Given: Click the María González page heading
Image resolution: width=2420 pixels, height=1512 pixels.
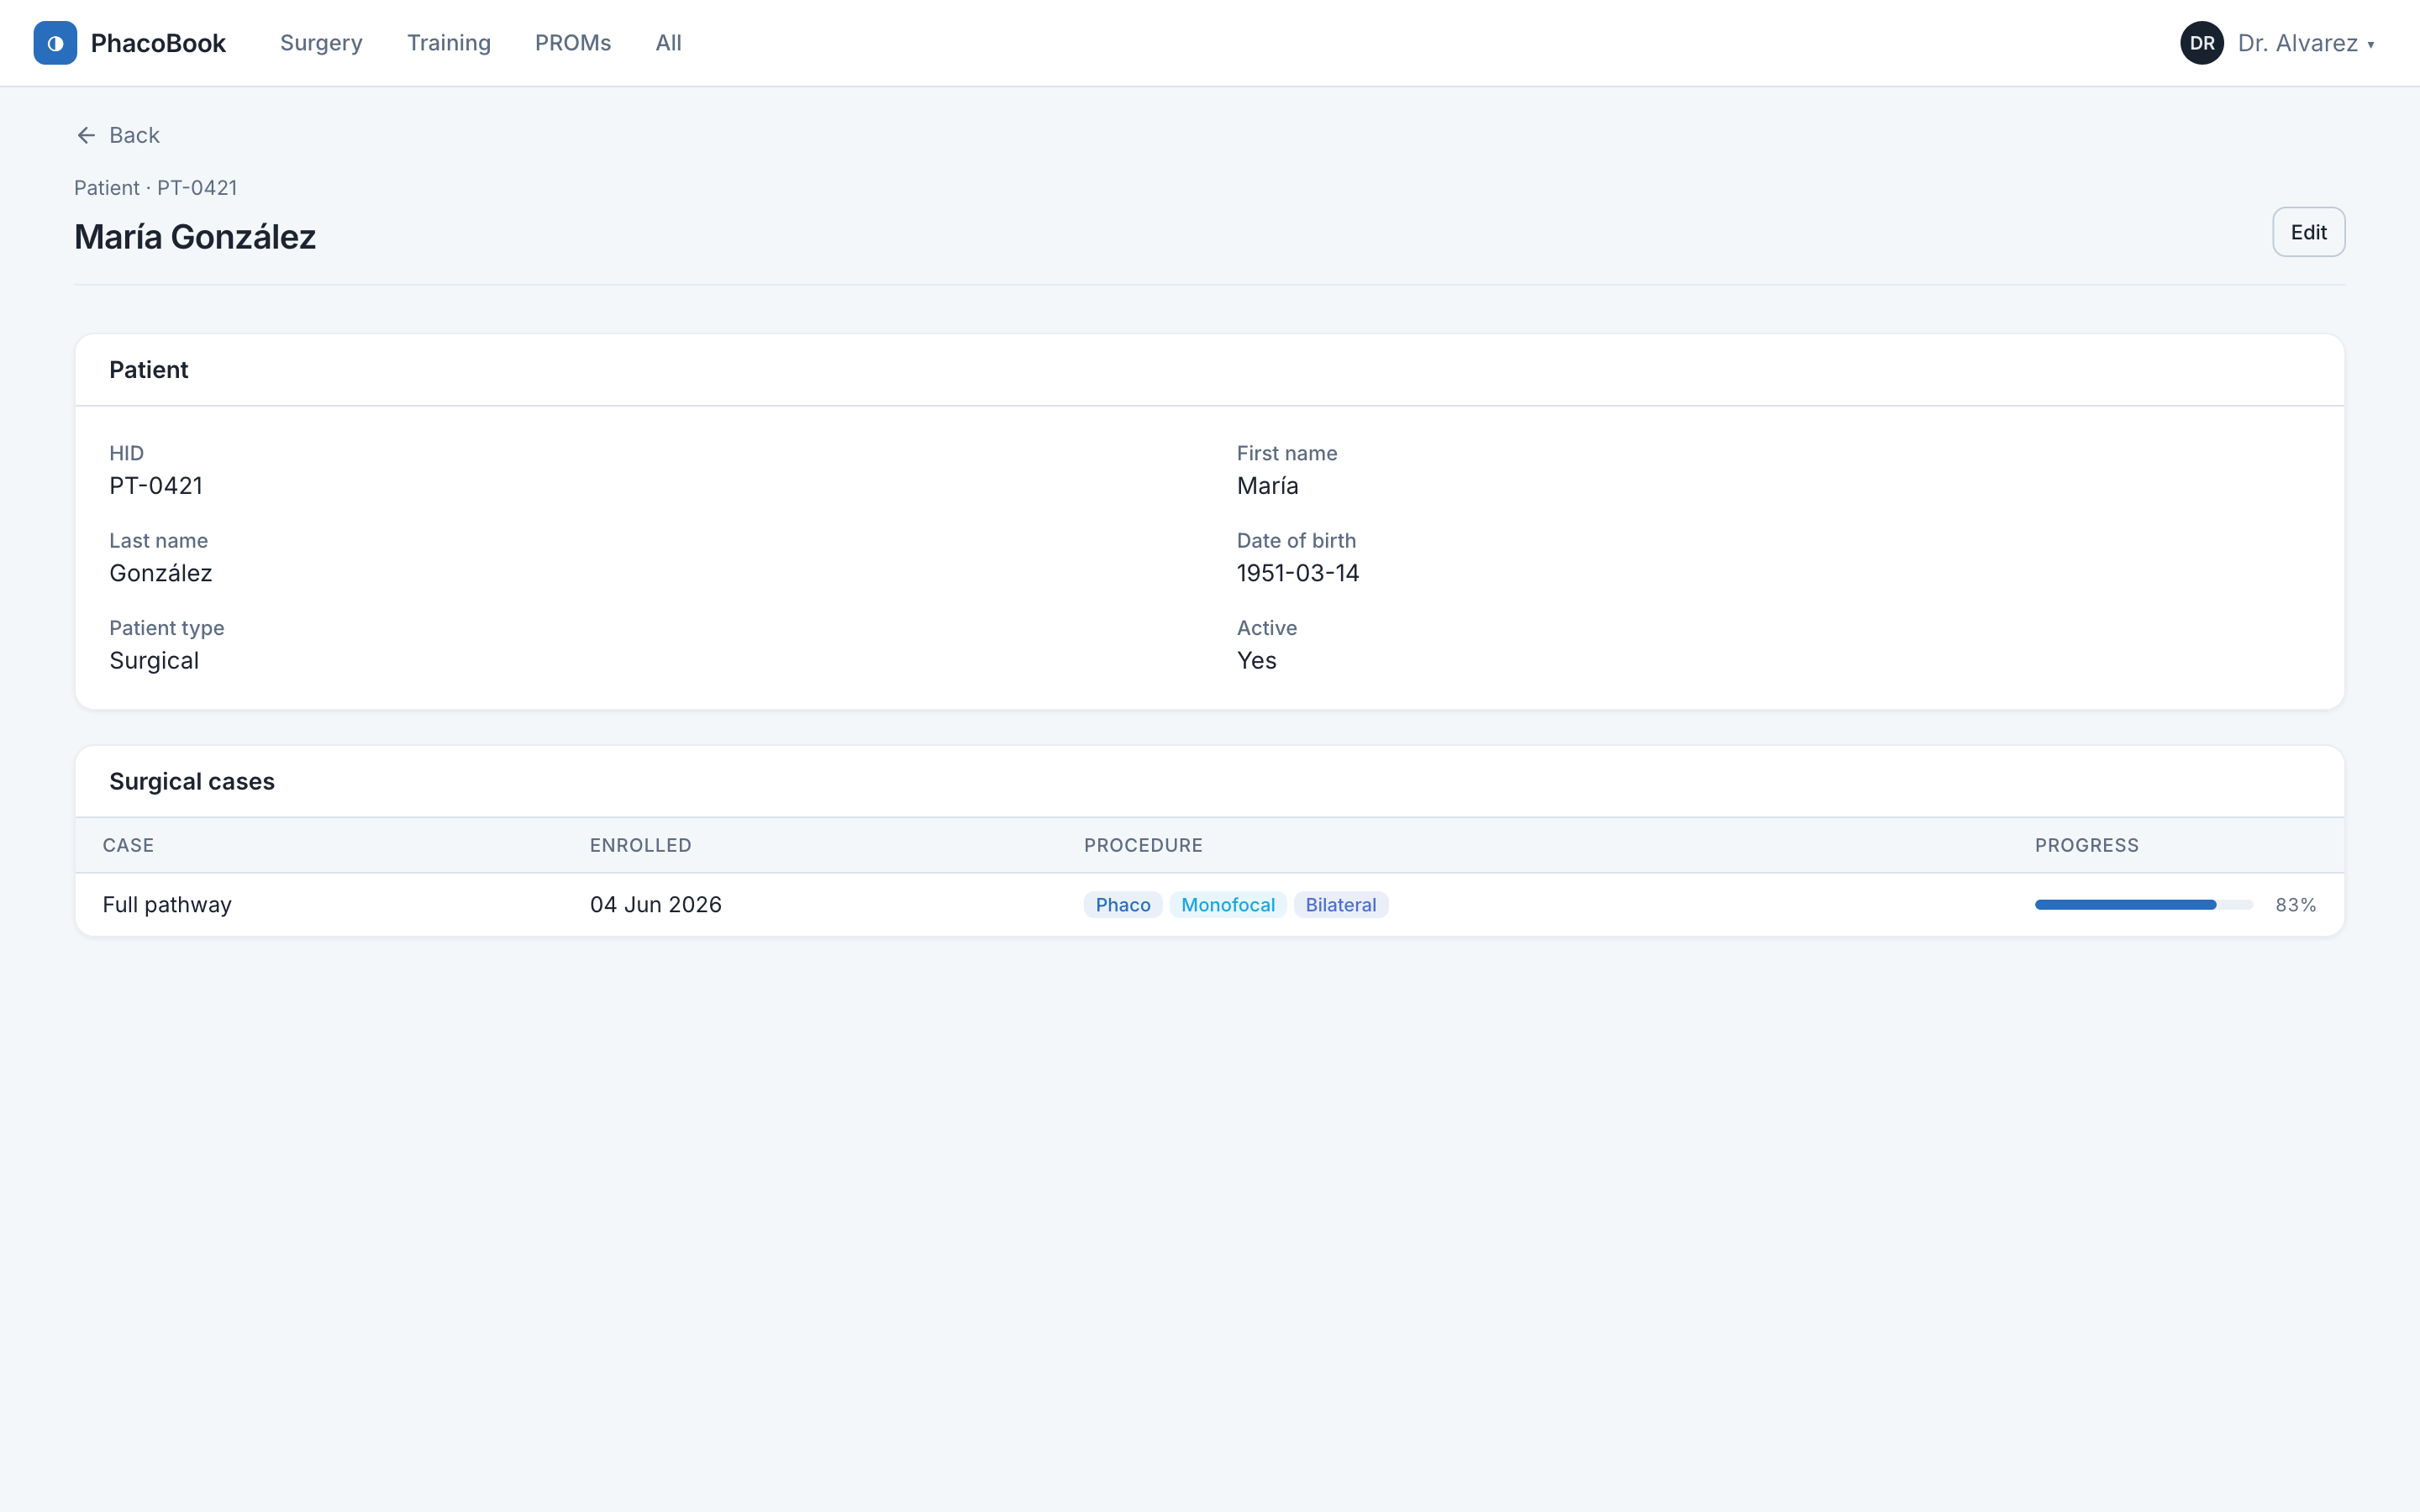Looking at the screenshot, I should click(x=195, y=237).
